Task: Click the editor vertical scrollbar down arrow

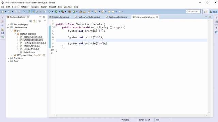Action: (209, 113)
